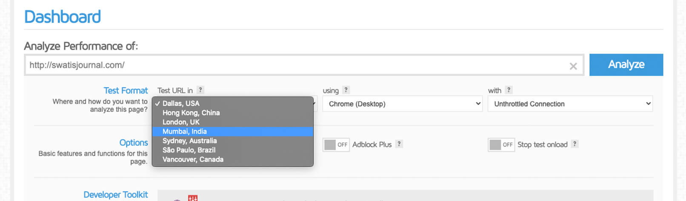This screenshot has height=201, width=686.
Task: Toggle Adblock Plus switch
Action: tap(336, 145)
